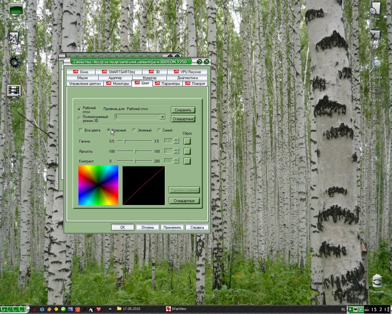Click the question mark help icon in title bar
This screenshot has width=392, height=314.
(199, 62)
